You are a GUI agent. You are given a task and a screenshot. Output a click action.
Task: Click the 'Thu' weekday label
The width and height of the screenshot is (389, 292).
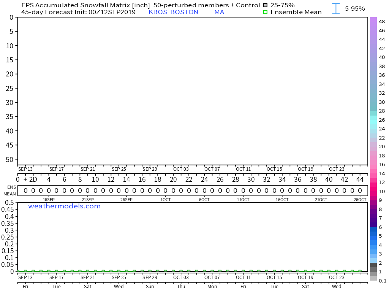(181, 287)
